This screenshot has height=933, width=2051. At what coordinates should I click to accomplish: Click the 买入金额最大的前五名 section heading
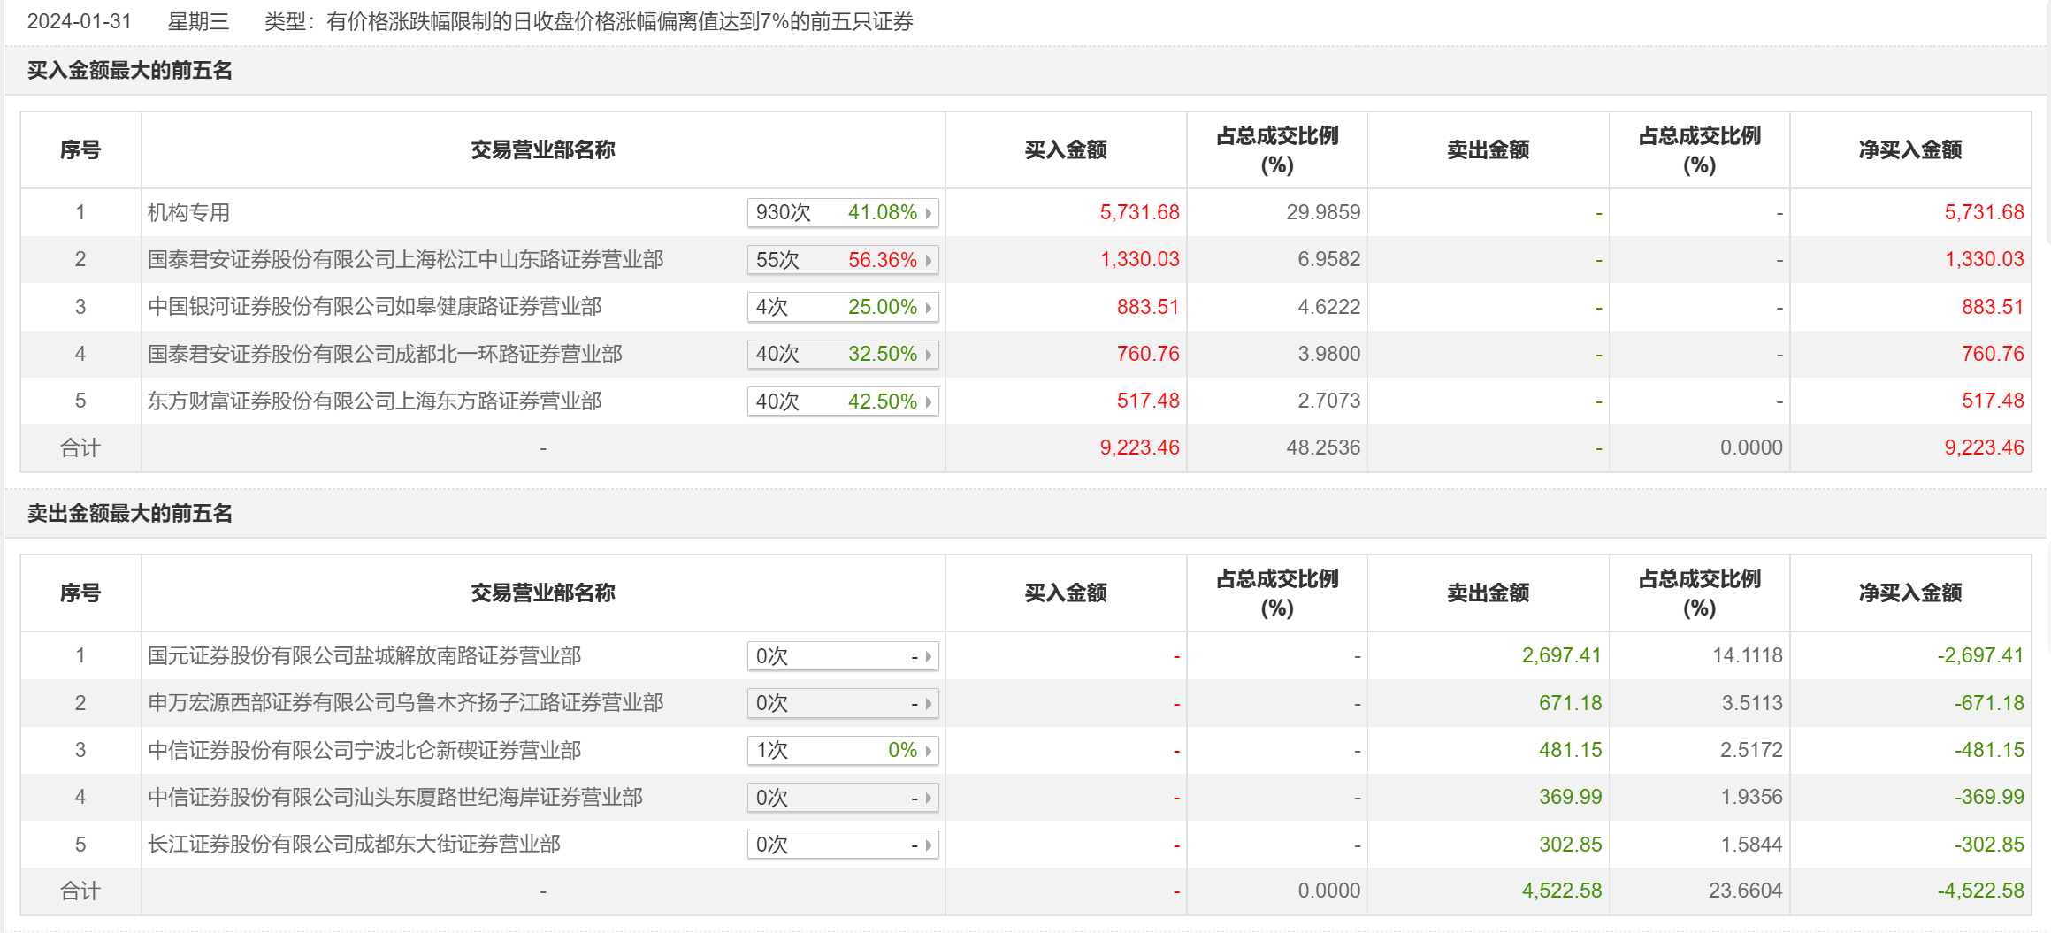[130, 71]
